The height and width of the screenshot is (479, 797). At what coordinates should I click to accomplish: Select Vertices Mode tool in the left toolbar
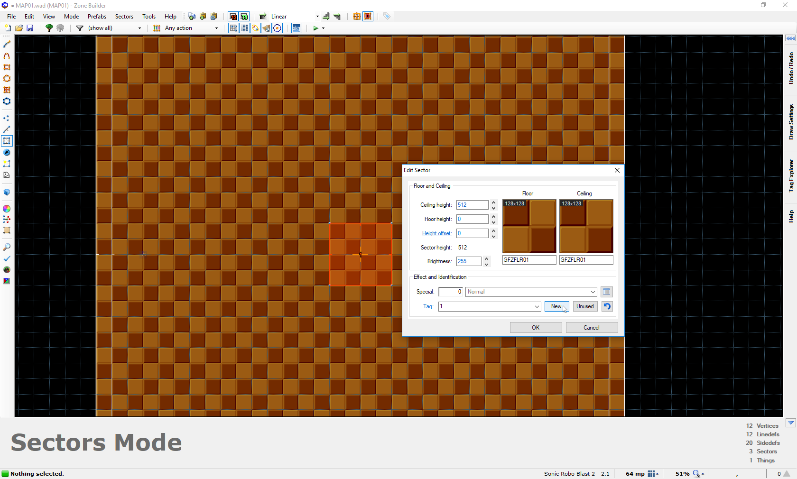(x=7, y=118)
